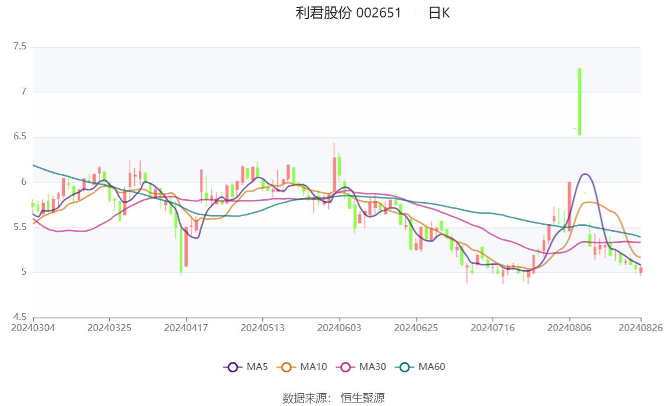Screen dimensions: 667x406
Task: Click the 20240417 x-axis date label
Action: tap(186, 328)
